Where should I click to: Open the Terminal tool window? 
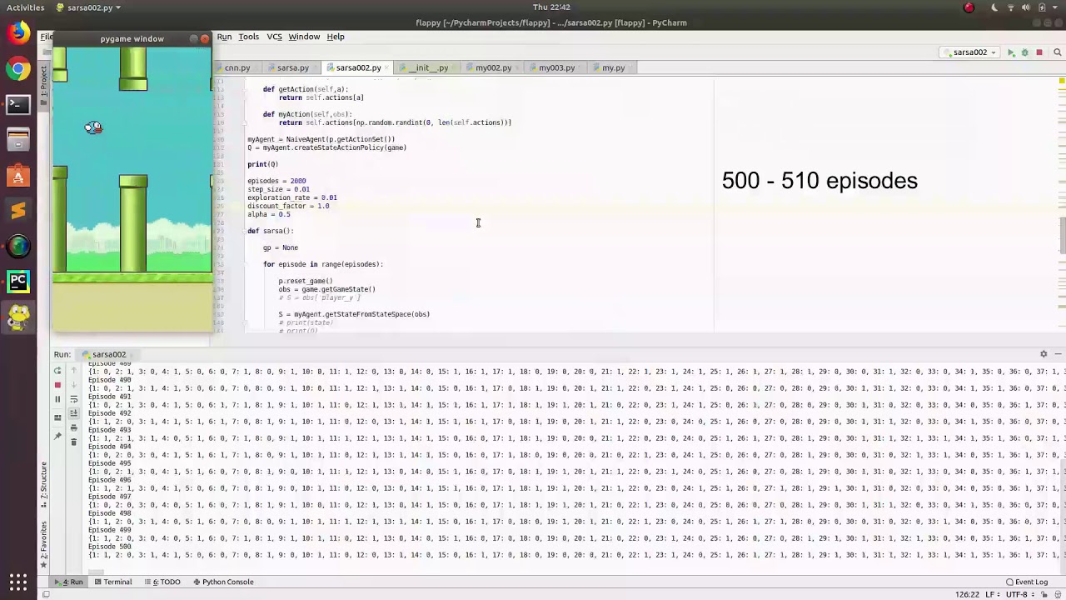[112, 582]
